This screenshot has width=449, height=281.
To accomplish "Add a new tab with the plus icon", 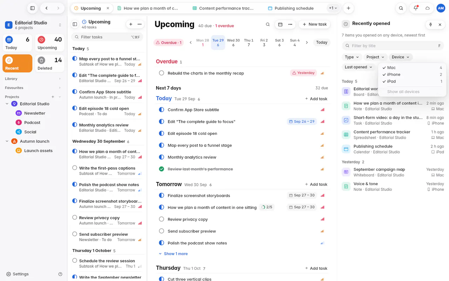I will (x=348, y=8).
